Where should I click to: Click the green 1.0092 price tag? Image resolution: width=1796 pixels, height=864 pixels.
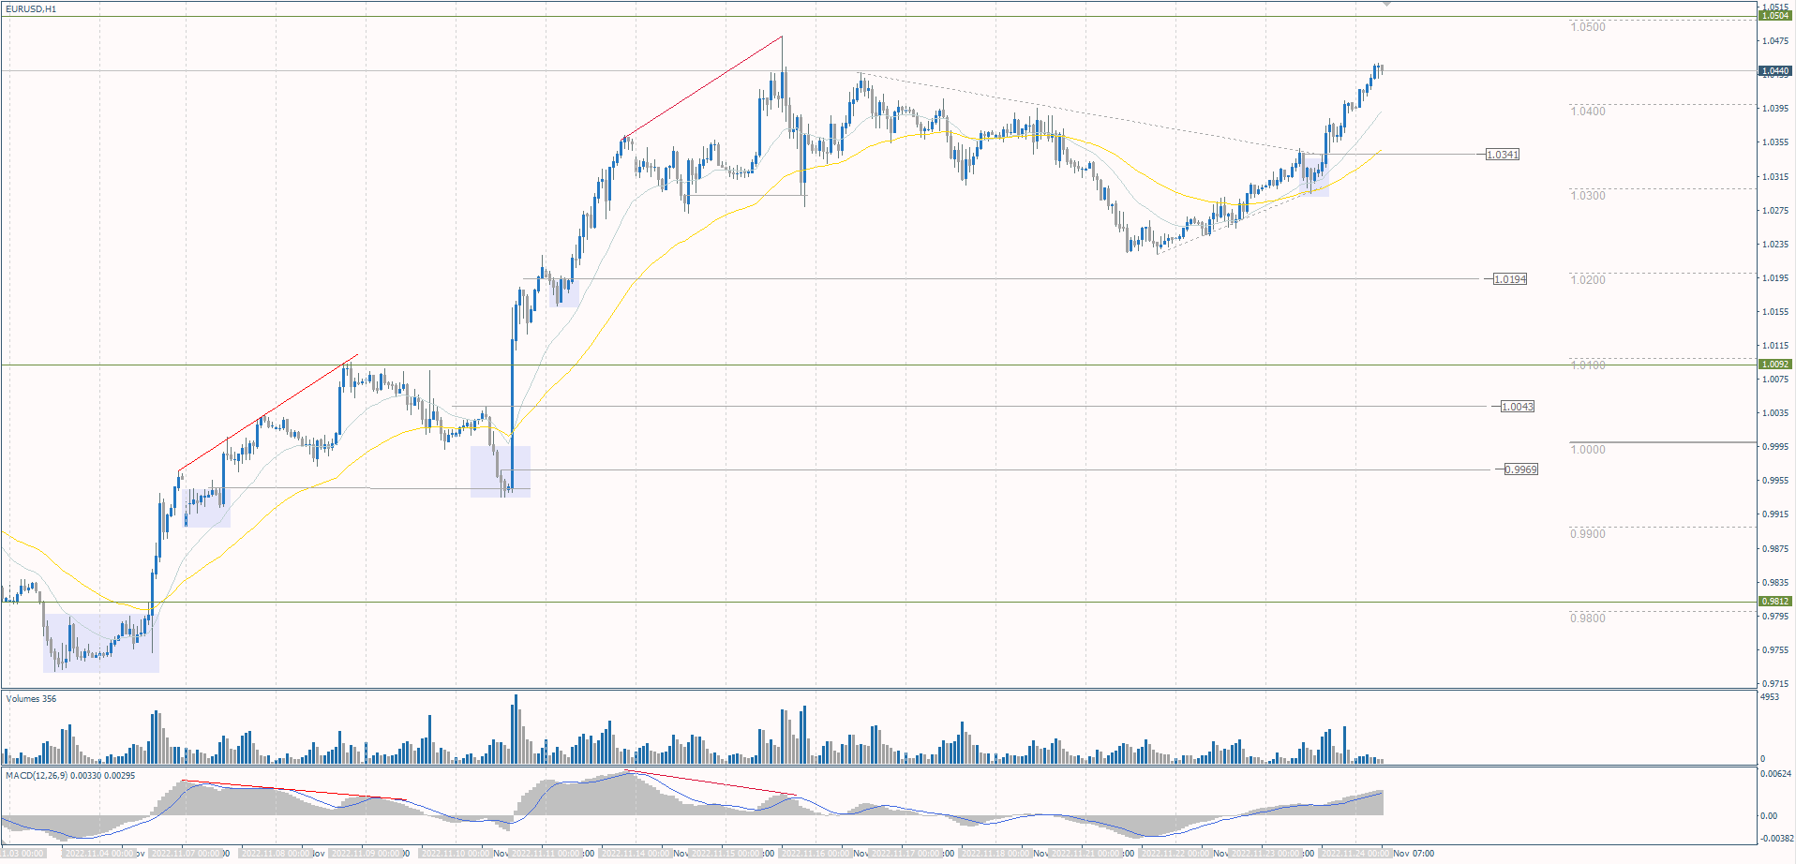(x=1775, y=365)
